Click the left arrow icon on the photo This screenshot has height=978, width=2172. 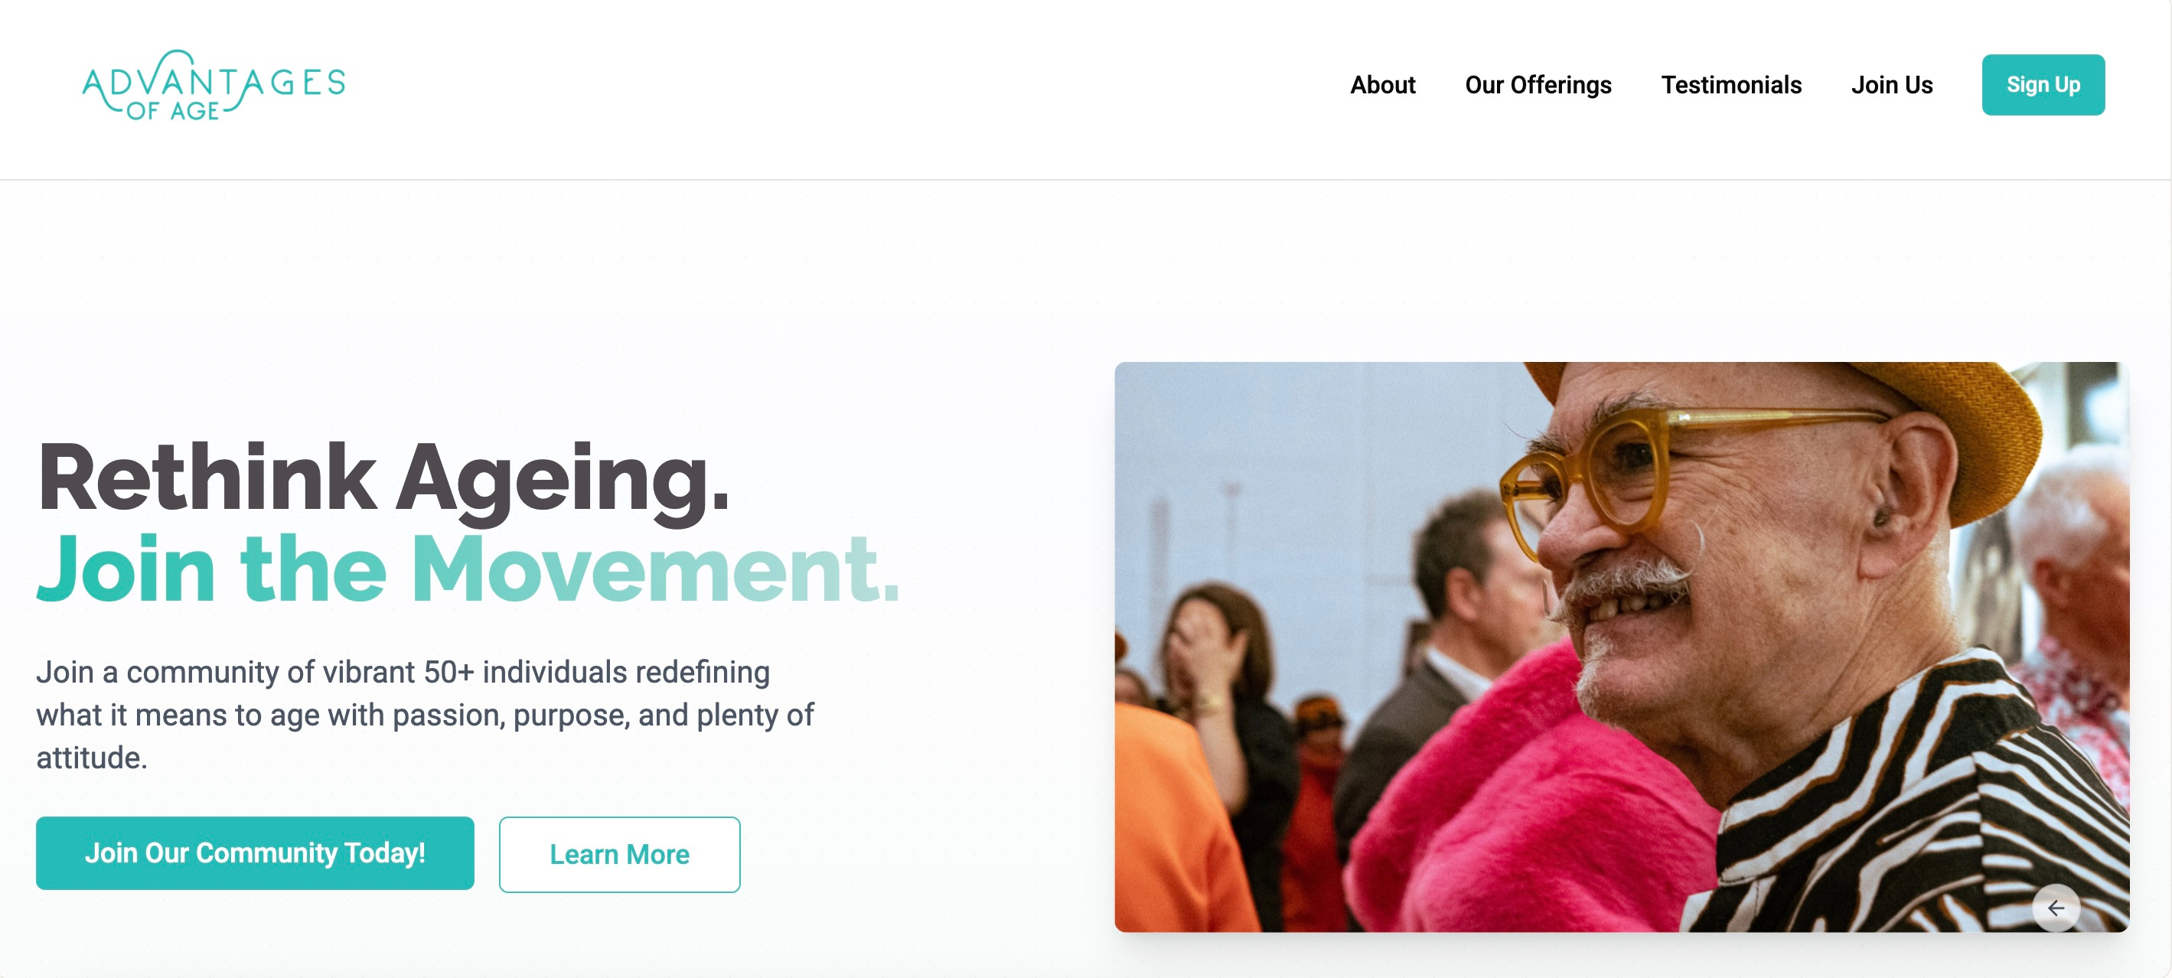point(2056,908)
